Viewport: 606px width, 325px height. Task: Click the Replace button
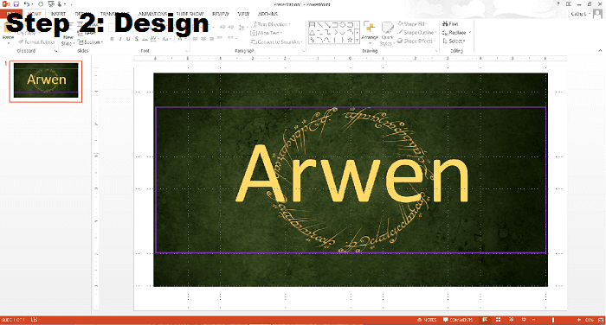pyautogui.click(x=457, y=33)
